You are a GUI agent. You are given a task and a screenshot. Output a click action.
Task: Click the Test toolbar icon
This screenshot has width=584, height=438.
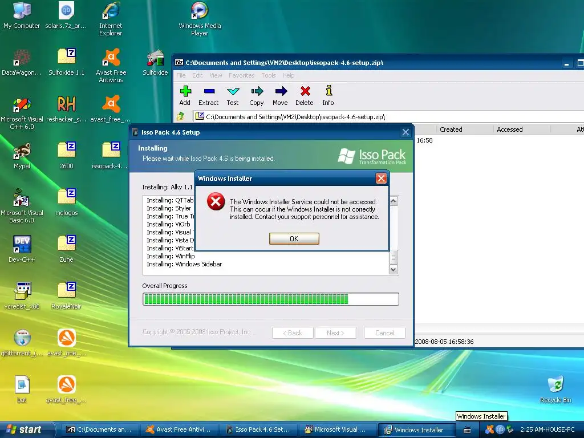233,96
